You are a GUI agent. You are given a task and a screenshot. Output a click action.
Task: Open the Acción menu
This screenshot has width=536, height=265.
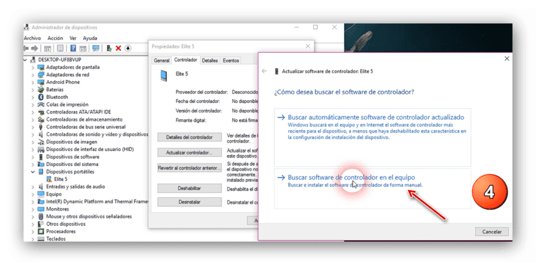pyautogui.click(x=55, y=38)
